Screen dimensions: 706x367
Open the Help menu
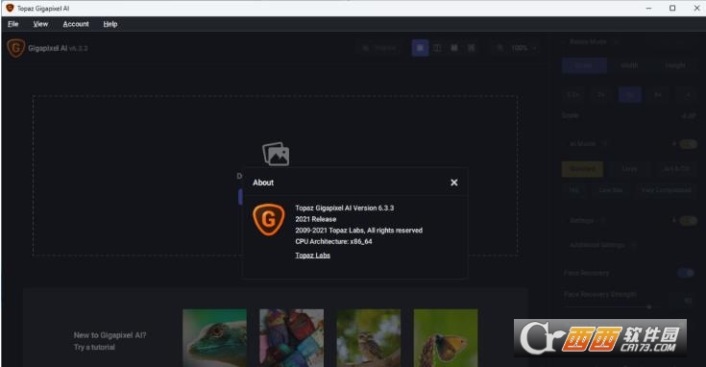[x=110, y=24]
